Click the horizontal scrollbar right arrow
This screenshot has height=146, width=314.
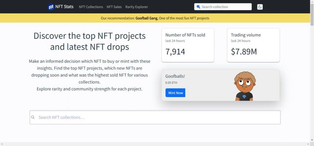308,144
